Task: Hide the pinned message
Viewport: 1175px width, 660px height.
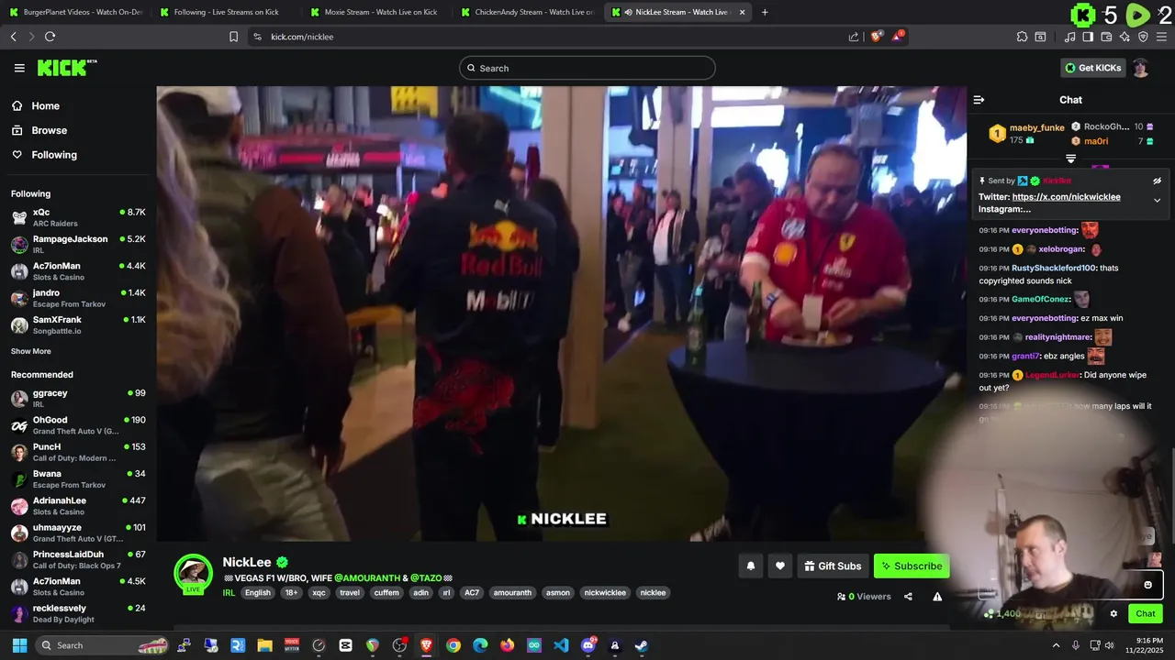Action: pos(1157,181)
